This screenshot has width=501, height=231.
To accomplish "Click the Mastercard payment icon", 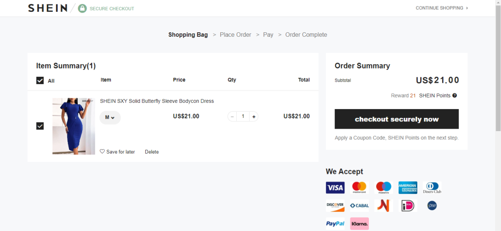I will [359, 187].
